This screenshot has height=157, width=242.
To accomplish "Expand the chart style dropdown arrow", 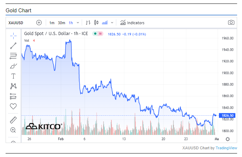I will pyautogui.click(x=112, y=23).
